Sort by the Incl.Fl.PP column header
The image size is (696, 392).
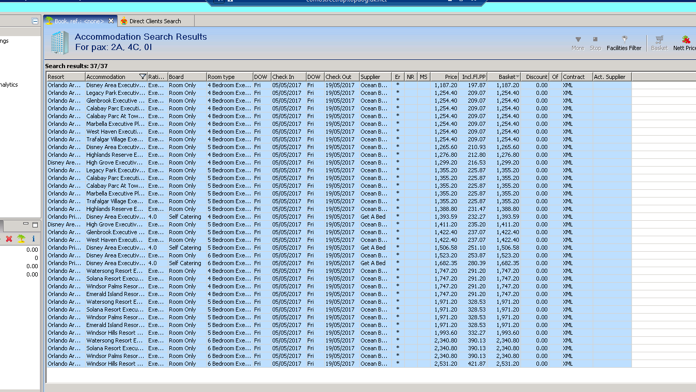pos(473,77)
